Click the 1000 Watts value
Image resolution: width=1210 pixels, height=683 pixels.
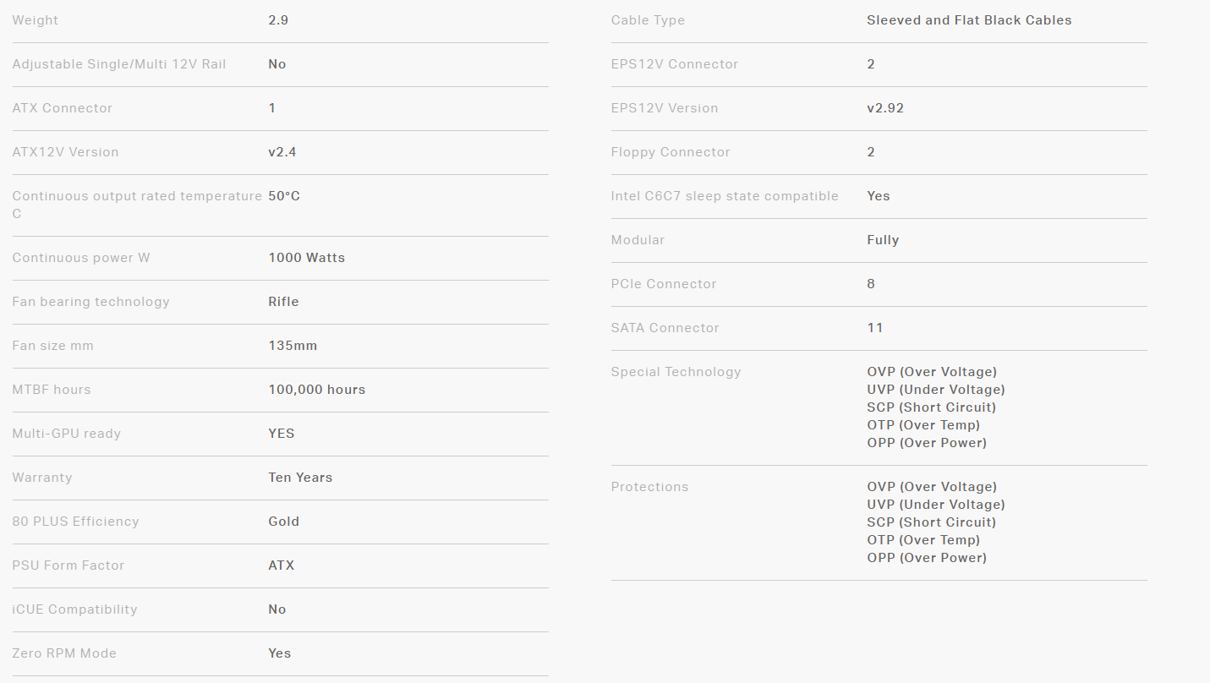(x=306, y=258)
